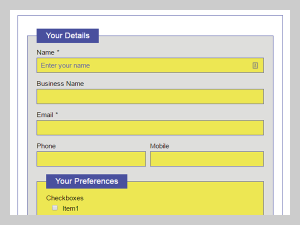Click the Mobile label
Viewport: 300px width, 225px height.
(x=159, y=146)
